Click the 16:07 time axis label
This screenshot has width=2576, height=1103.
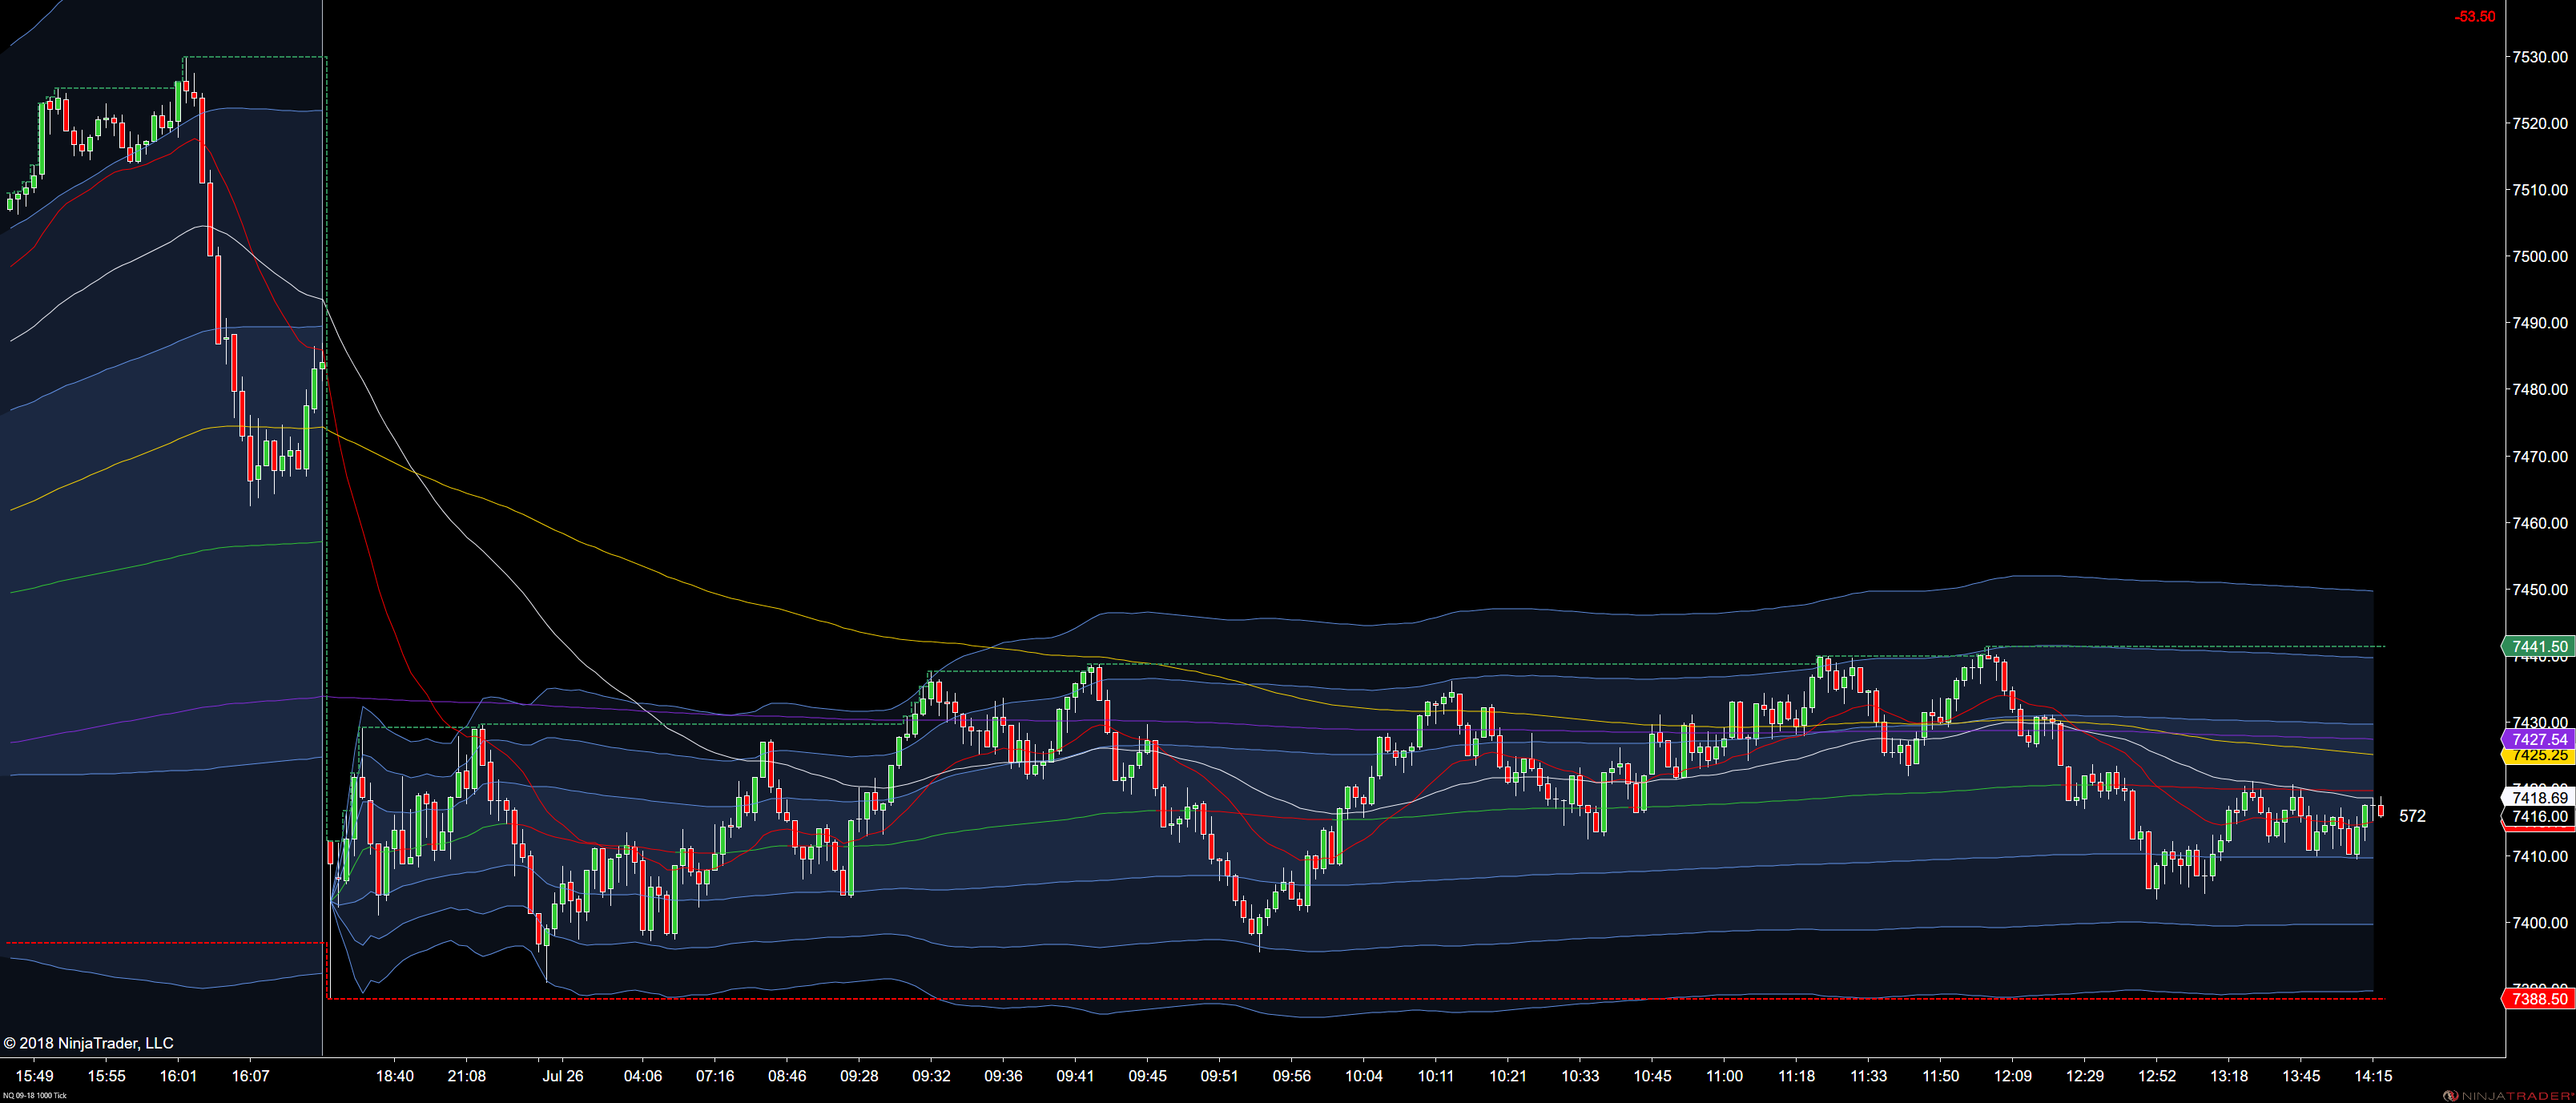tap(250, 1076)
